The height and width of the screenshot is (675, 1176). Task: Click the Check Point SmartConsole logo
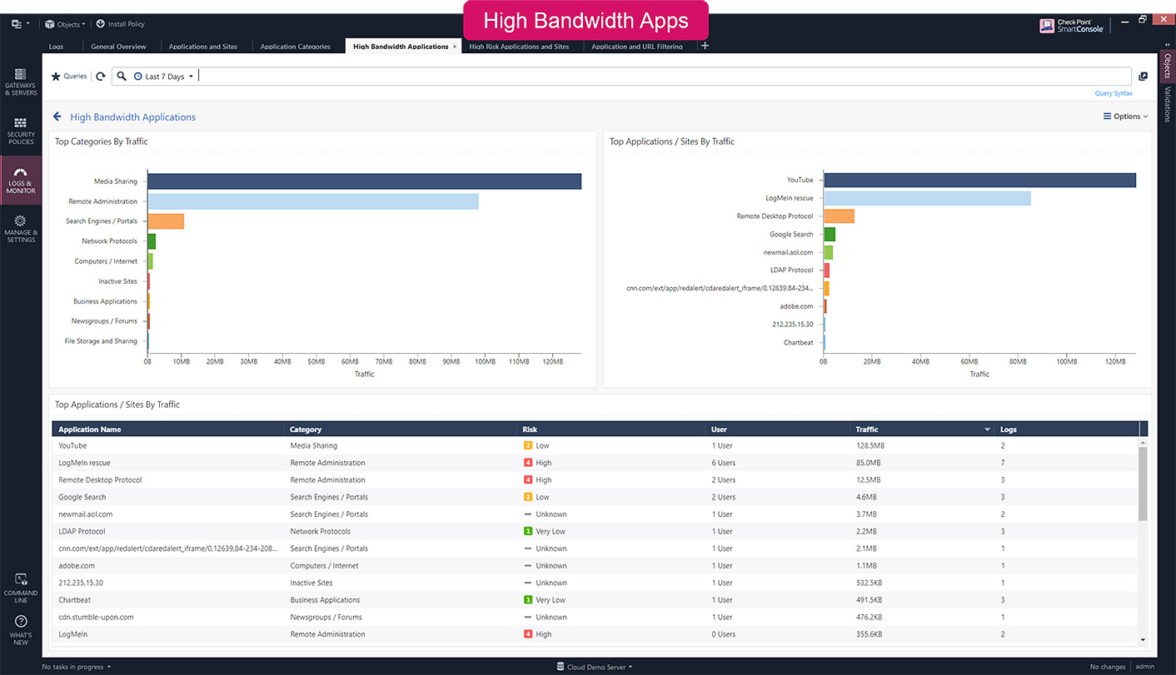1072,26
